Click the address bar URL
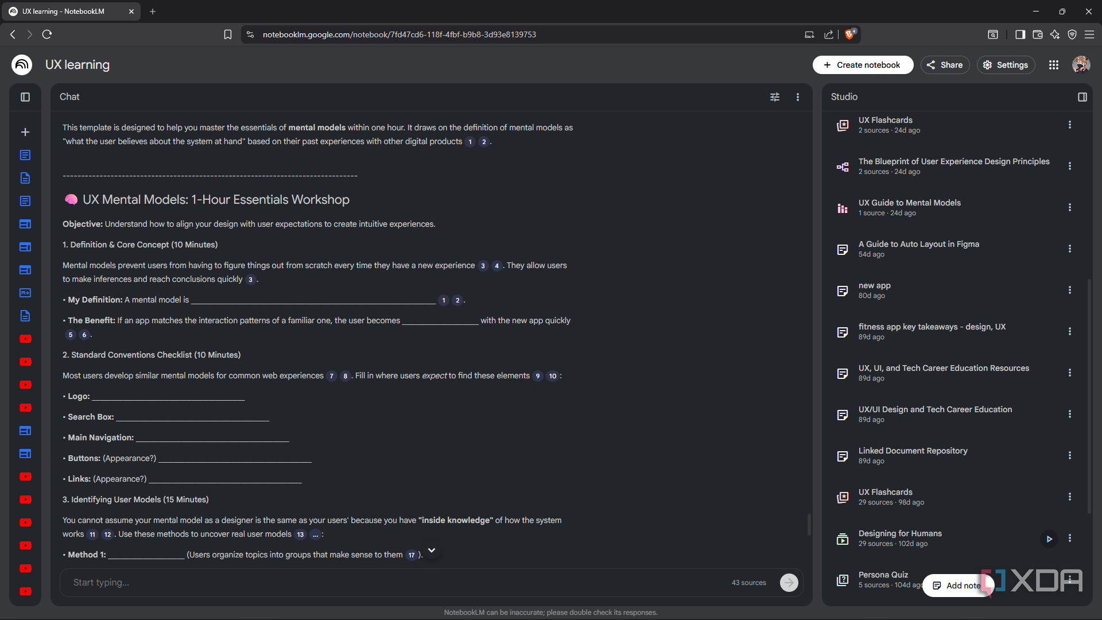This screenshot has width=1102, height=620. click(399, 34)
